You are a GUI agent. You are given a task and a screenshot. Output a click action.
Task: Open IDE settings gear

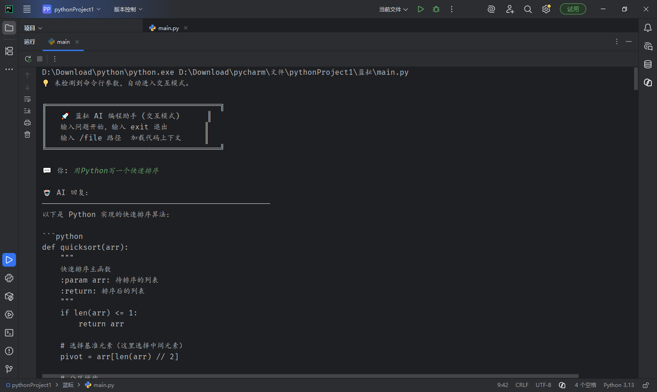tap(546, 9)
